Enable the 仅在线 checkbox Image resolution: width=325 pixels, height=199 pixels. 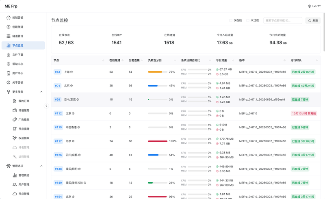click(231, 20)
